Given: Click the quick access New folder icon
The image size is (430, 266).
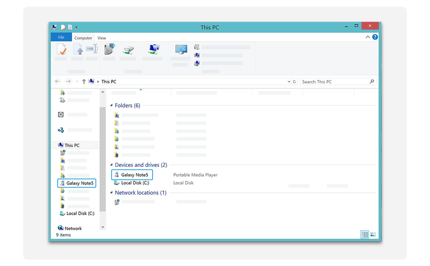Looking at the screenshot, I should (70, 27).
